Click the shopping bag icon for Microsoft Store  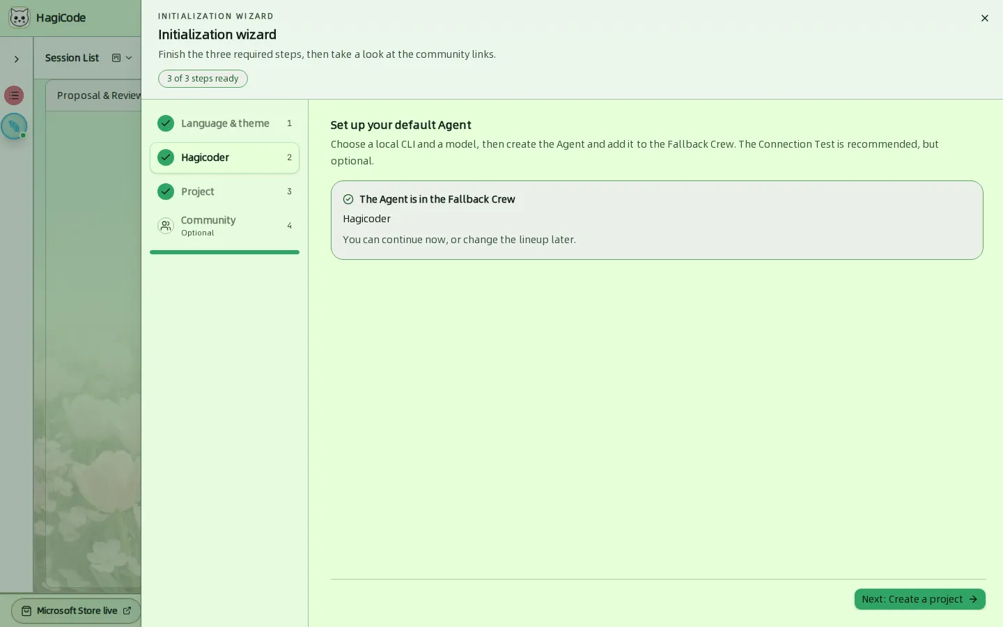pyautogui.click(x=26, y=611)
